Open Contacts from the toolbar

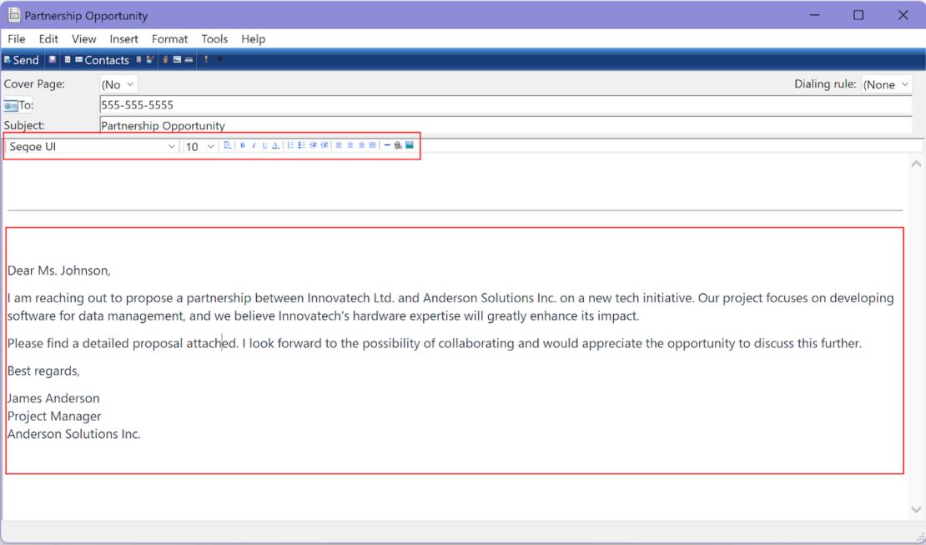(x=102, y=60)
